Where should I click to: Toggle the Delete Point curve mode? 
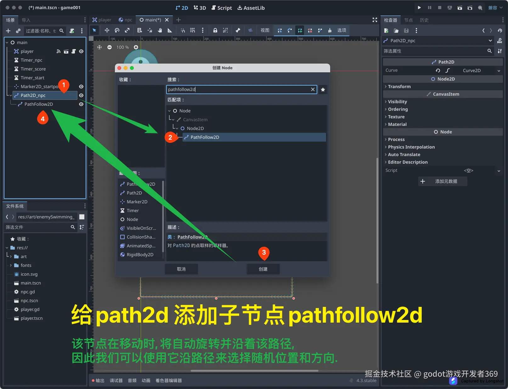tap(310, 30)
